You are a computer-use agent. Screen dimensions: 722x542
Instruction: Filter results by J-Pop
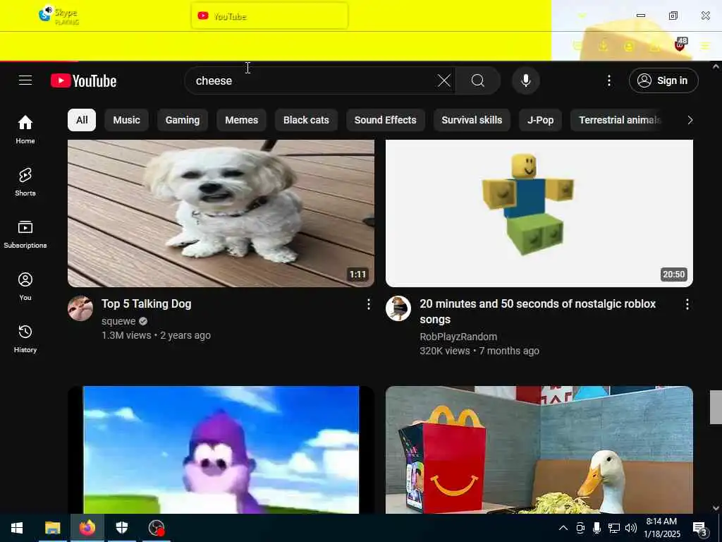[x=540, y=120]
